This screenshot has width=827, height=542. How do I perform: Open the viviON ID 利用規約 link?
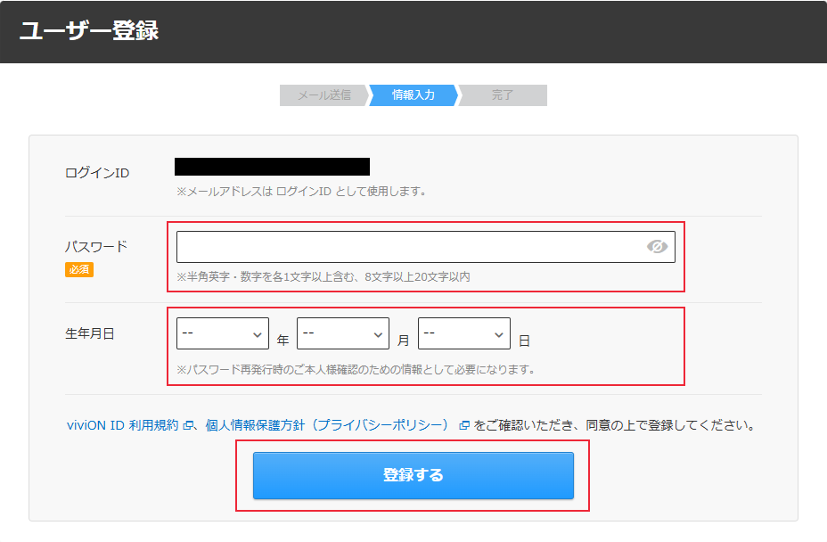point(123,426)
